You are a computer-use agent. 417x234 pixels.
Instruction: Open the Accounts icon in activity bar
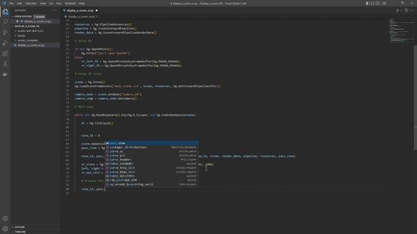click(x=5, y=218)
